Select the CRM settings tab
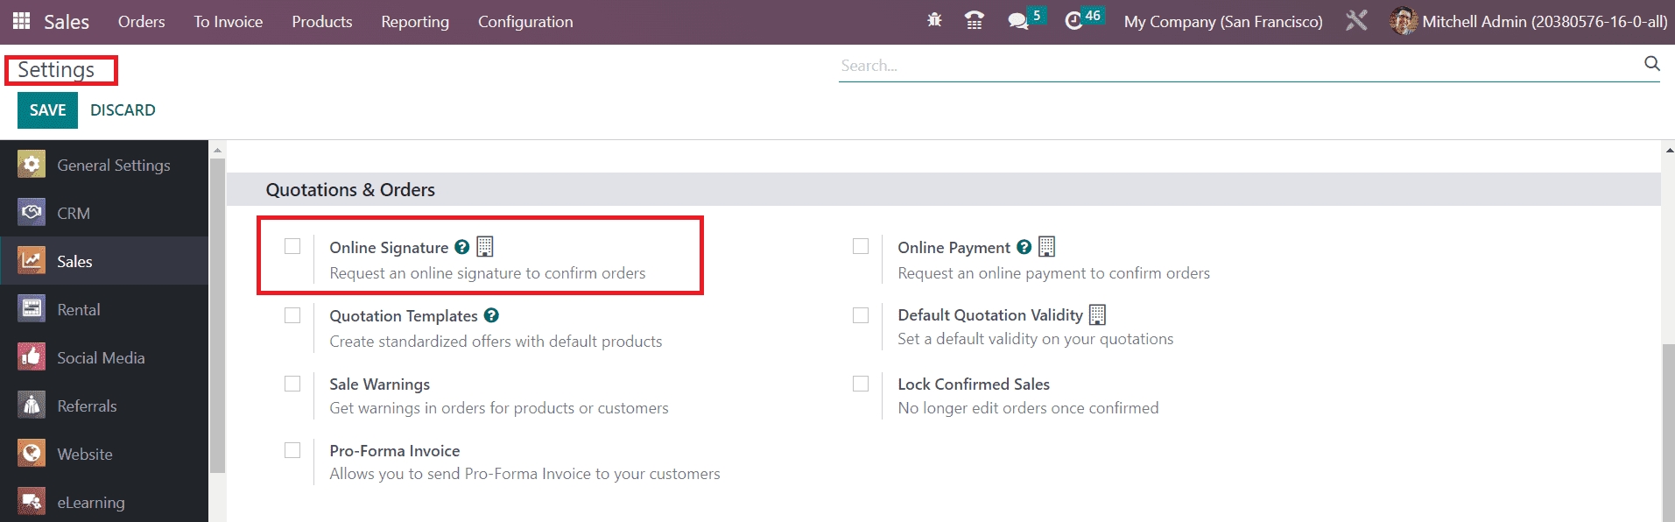 click(x=74, y=213)
